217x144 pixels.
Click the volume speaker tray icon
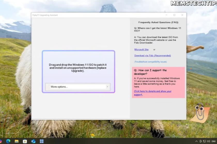tap(208, 141)
